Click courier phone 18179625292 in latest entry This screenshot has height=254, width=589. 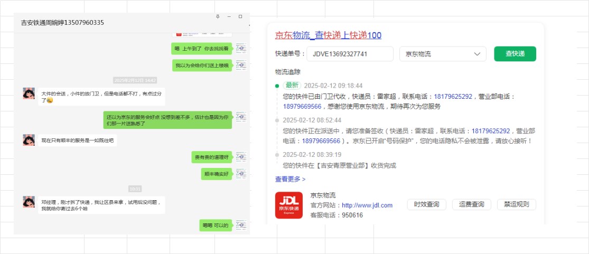(x=453, y=97)
